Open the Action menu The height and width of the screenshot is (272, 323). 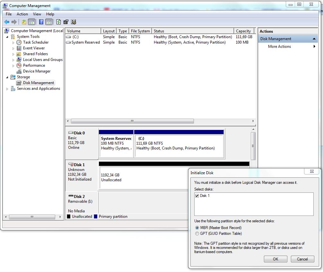click(x=22, y=14)
